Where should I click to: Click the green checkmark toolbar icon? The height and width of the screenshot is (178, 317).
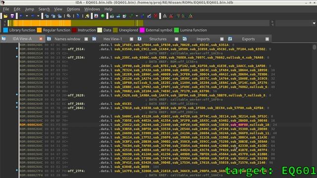pos(131,16)
